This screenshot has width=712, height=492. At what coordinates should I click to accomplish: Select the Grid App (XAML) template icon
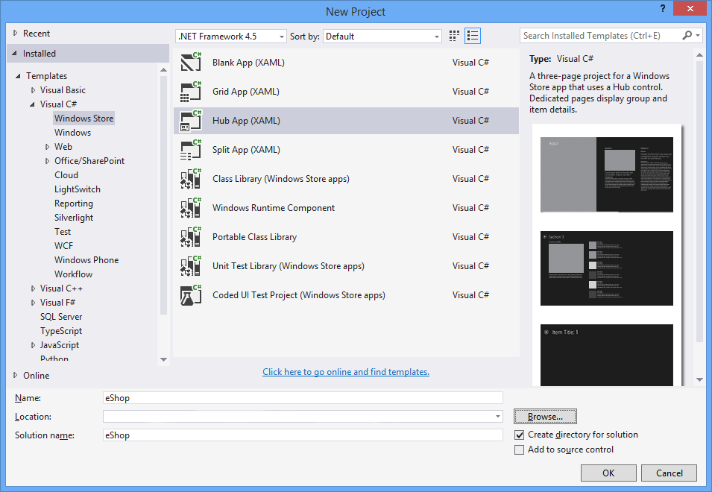[x=191, y=92]
